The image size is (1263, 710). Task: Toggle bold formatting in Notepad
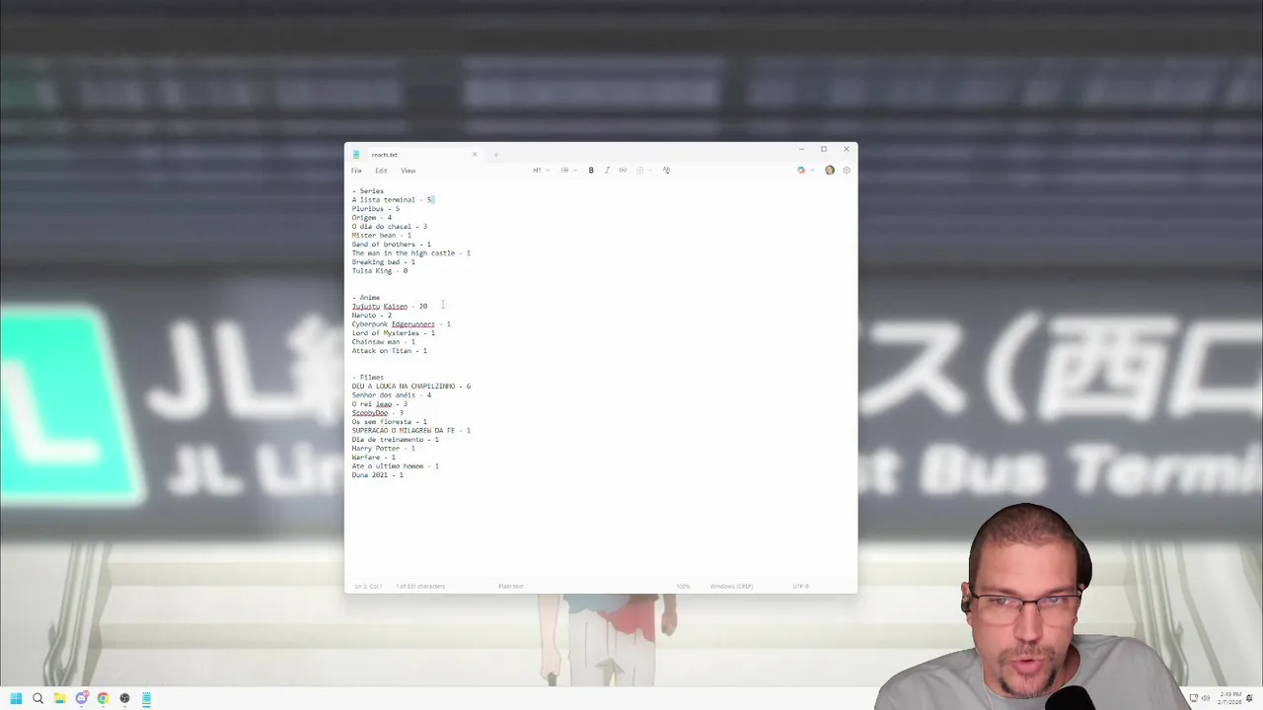pos(591,171)
